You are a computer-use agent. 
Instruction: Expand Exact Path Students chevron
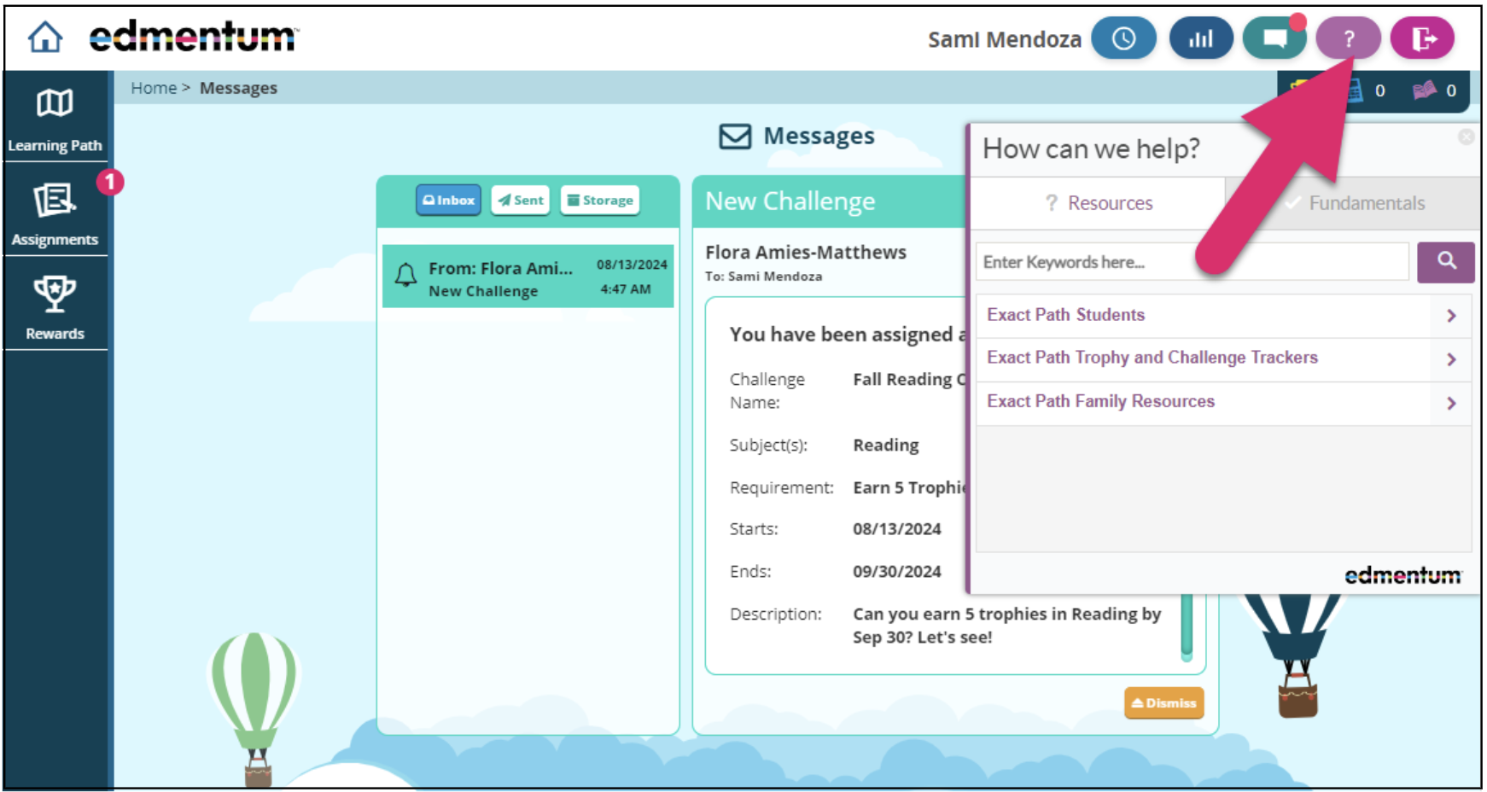[x=1451, y=316]
